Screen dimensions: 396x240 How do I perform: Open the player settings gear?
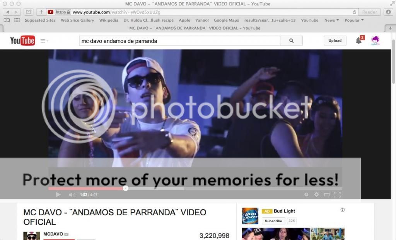316,194
